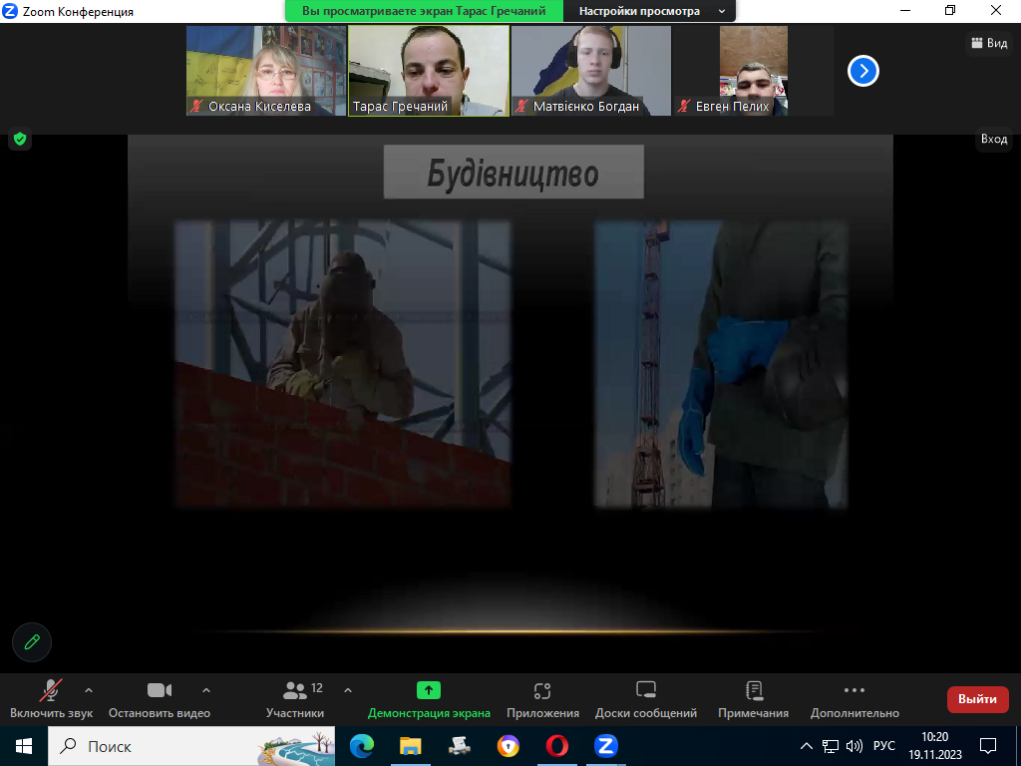Screen dimensions: 1021x766
Task: Open Windows notification center
Action: pos(988,746)
